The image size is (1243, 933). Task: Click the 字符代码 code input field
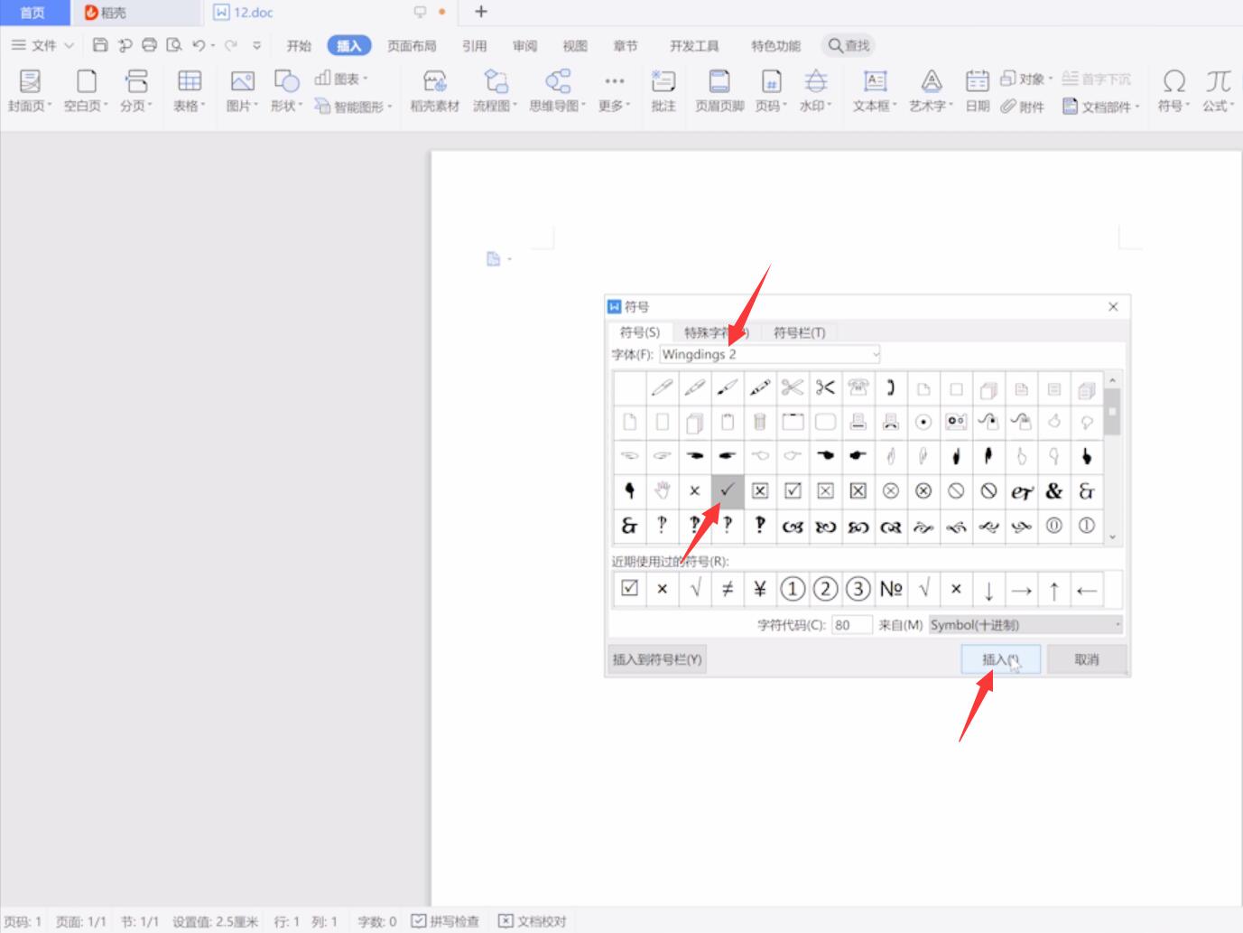click(x=852, y=625)
